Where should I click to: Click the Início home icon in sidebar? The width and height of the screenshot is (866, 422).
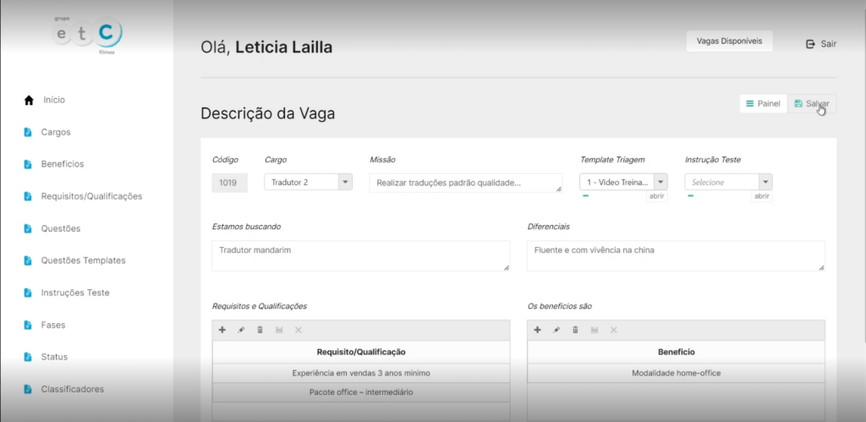tap(28, 100)
